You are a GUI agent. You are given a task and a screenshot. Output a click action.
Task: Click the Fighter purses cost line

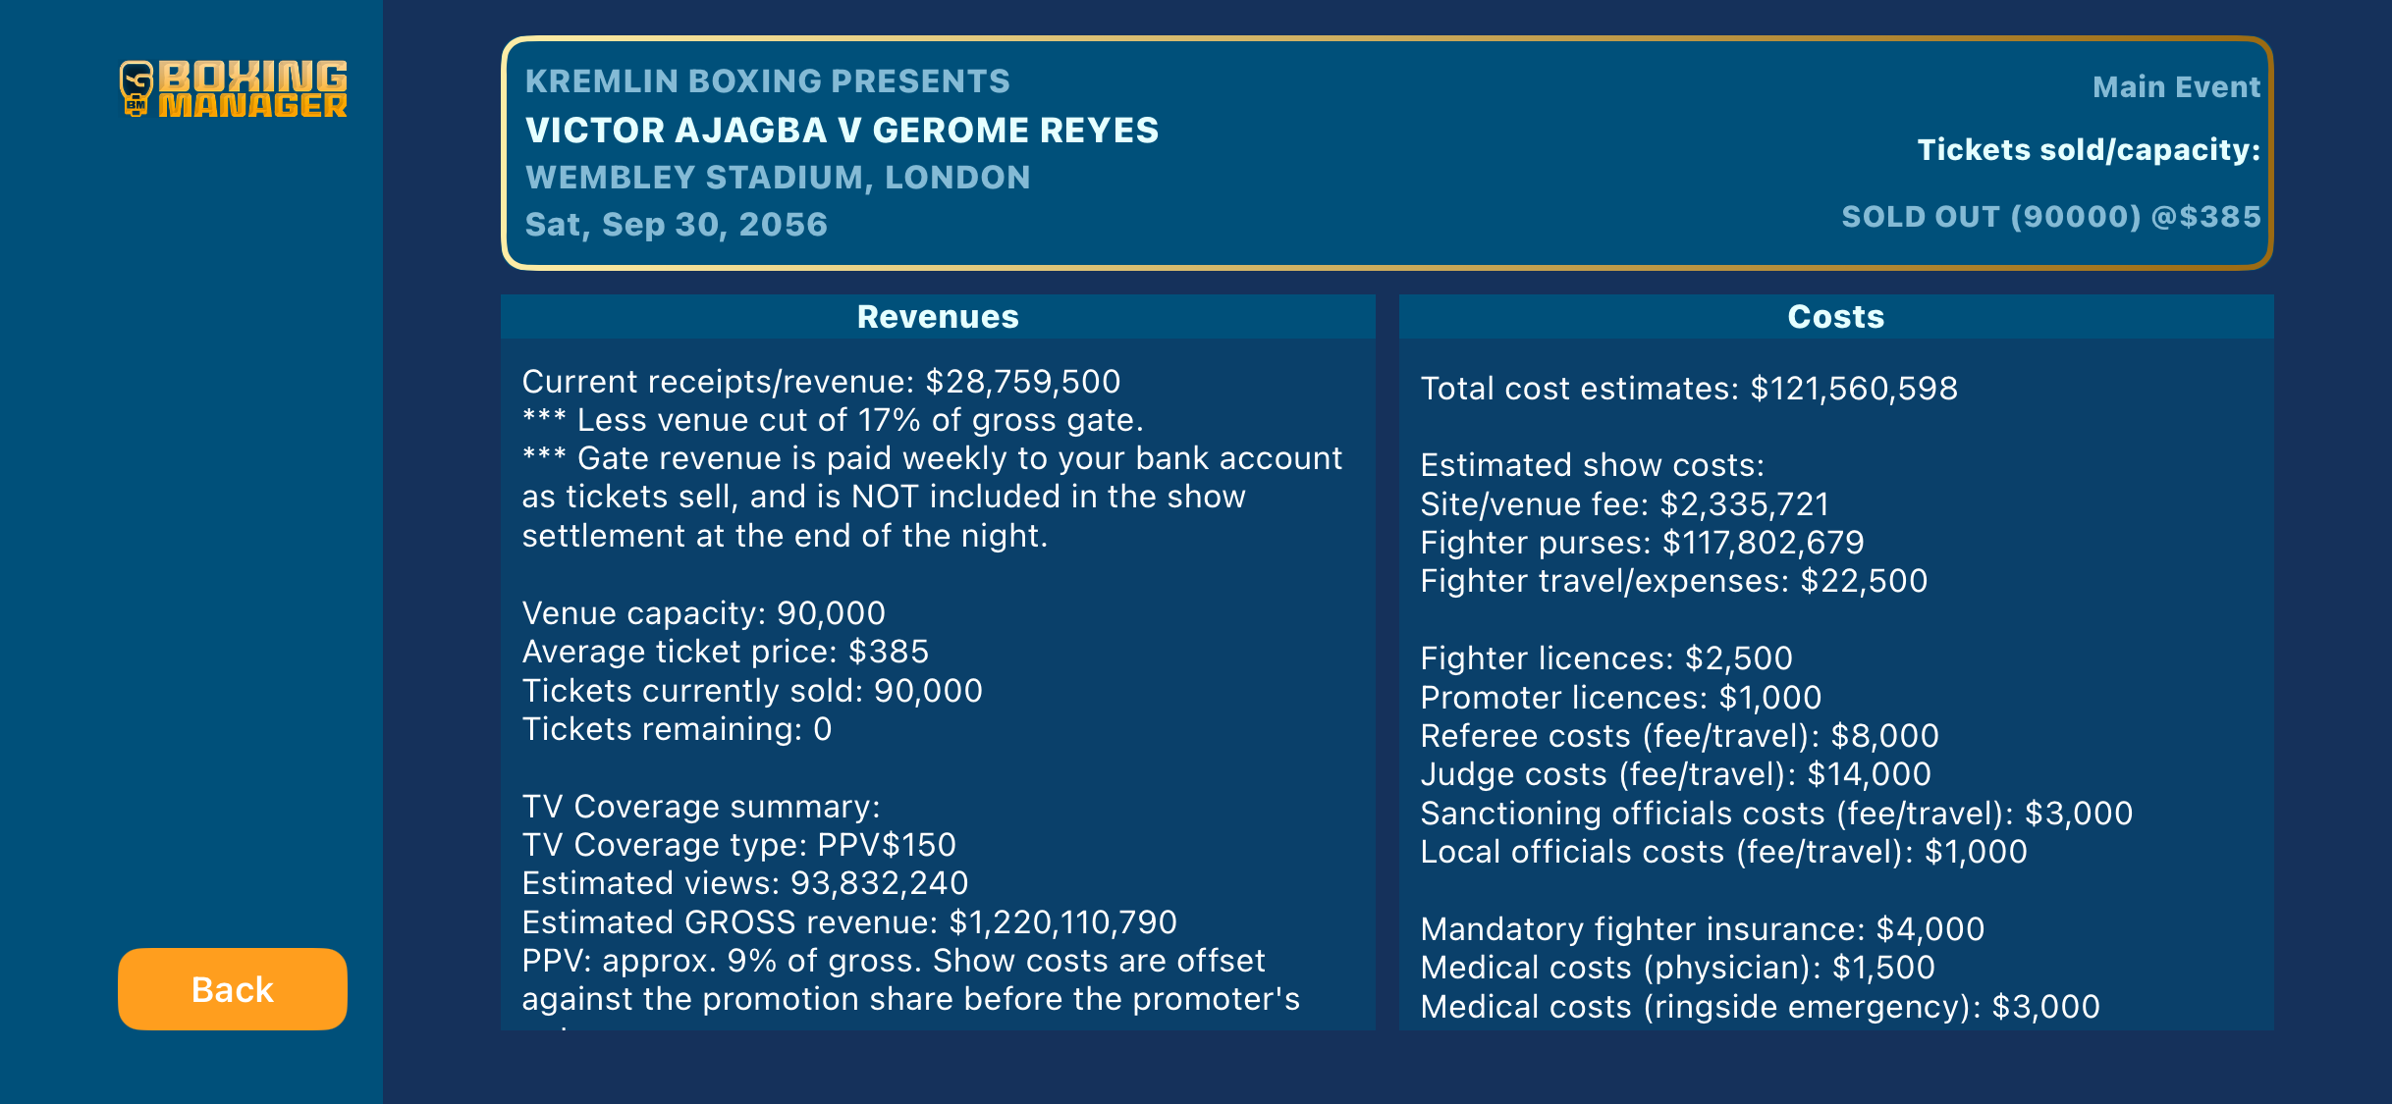coord(1642,543)
